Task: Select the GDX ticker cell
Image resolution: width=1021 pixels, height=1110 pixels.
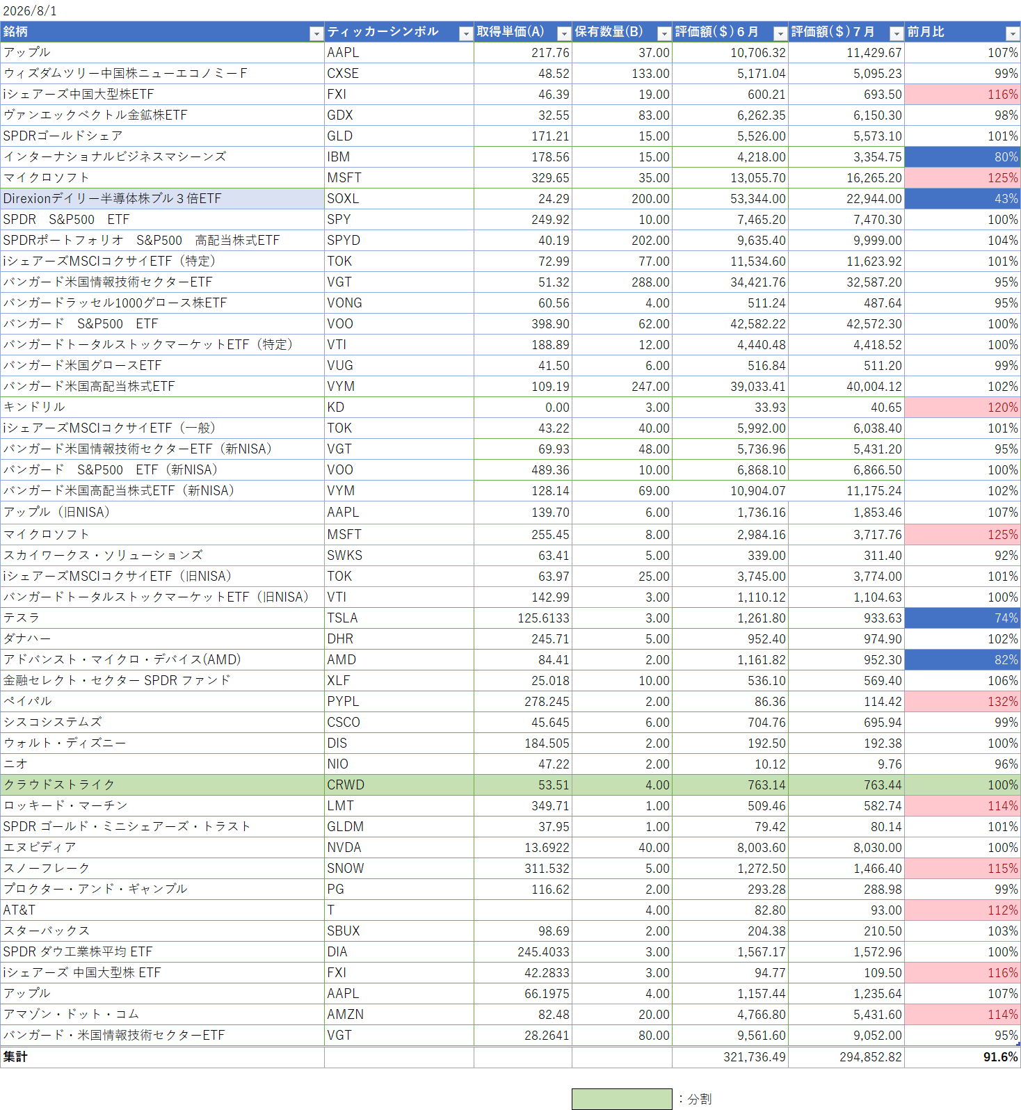Action: click(x=399, y=115)
